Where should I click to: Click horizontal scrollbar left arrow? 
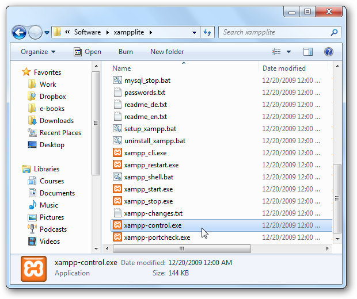point(107,249)
